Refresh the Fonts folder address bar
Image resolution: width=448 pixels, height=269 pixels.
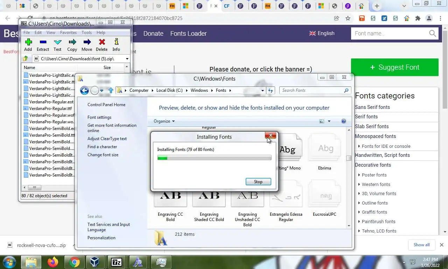(x=271, y=90)
